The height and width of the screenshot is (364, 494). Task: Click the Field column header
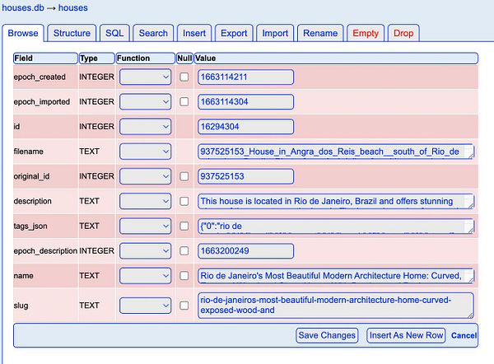click(x=45, y=58)
